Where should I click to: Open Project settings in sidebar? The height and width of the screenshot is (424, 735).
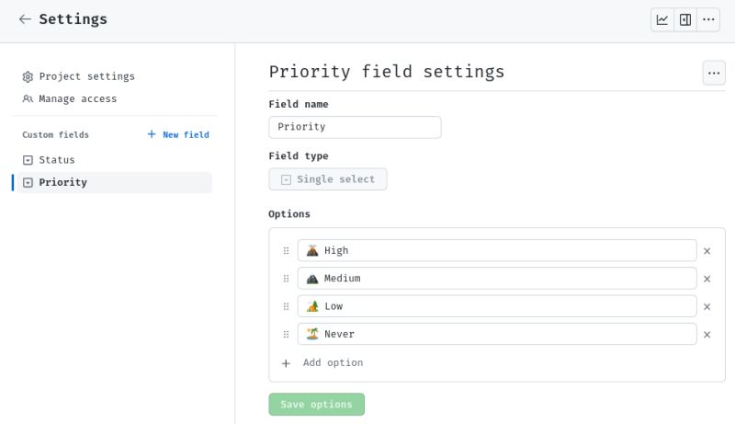86,76
